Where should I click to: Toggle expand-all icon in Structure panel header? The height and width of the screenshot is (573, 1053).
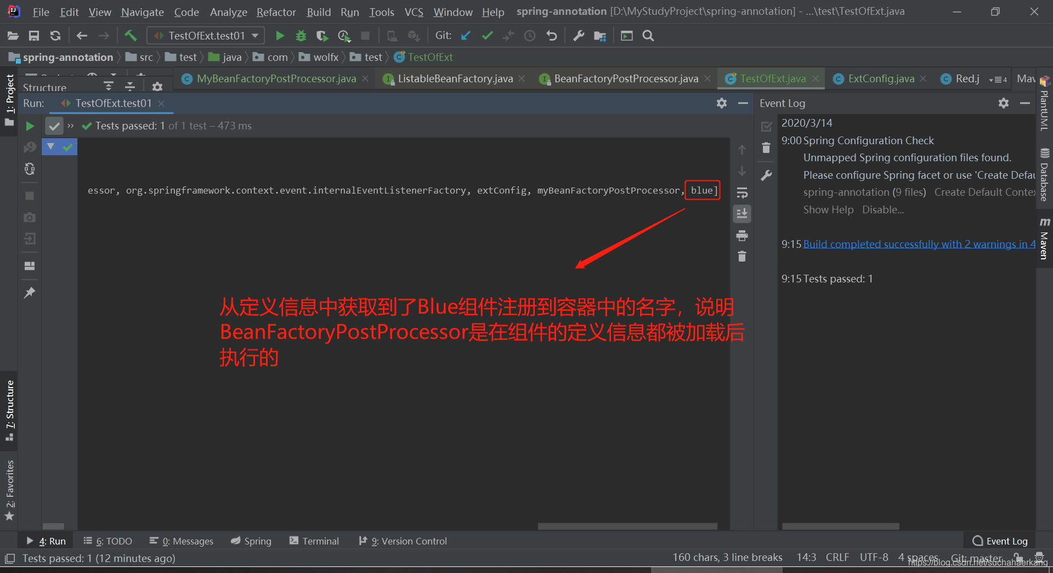tap(109, 86)
